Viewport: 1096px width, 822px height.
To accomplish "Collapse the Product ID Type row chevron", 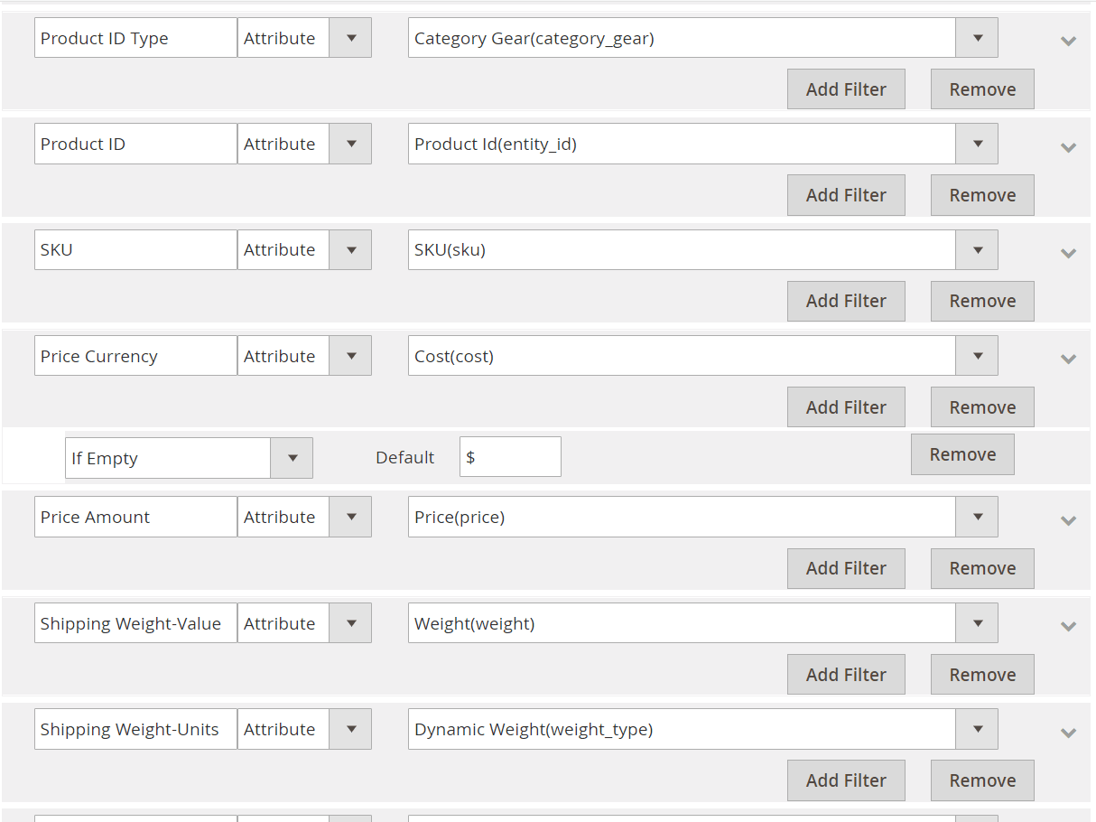I will pyautogui.click(x=1069, y=41).
